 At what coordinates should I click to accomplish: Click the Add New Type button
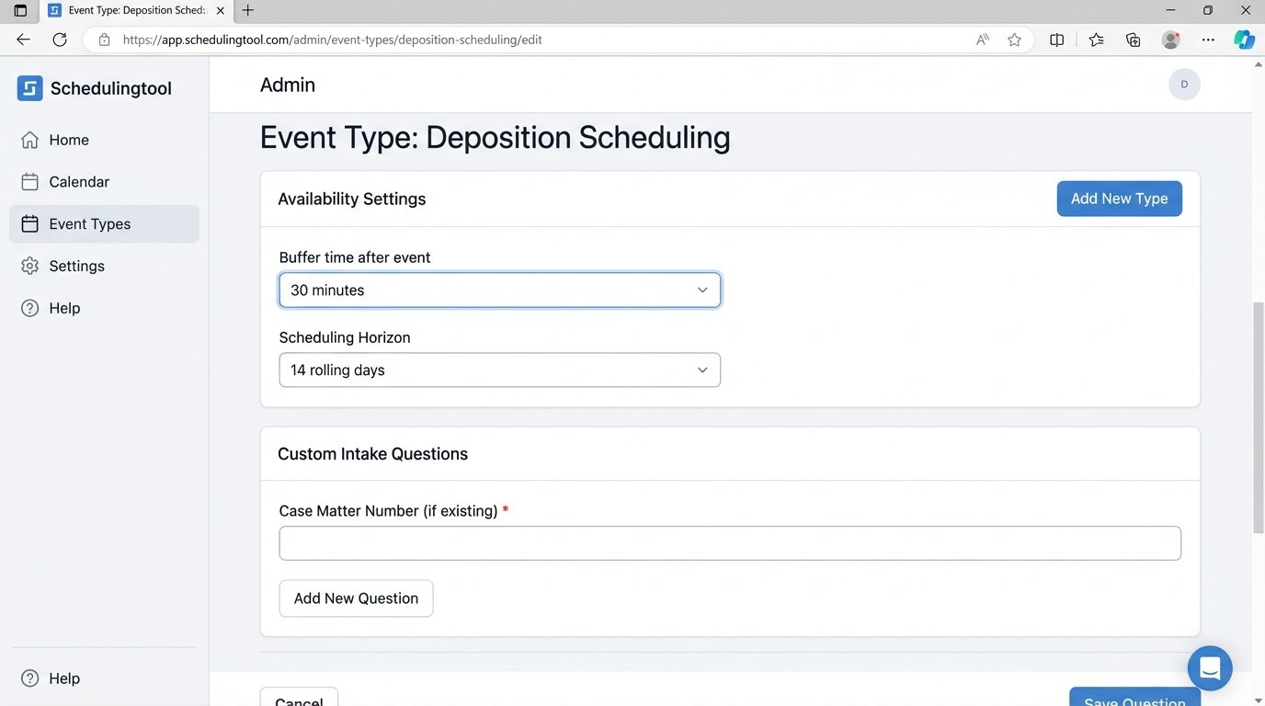tap(1119, 198)
